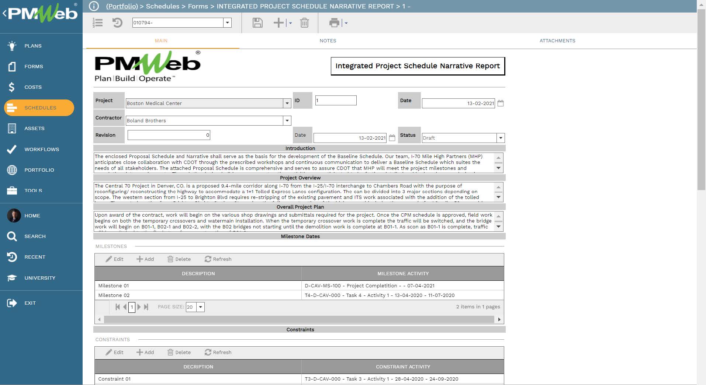
Task: Open the Workflows sidebar item
Action: point(12,149)
